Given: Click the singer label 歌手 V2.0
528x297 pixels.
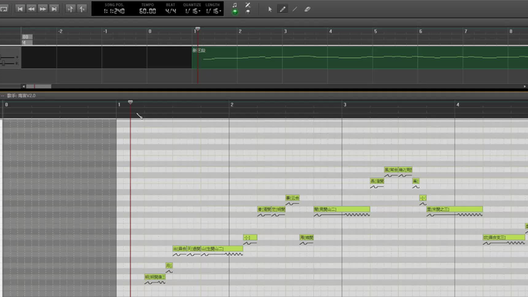Looking at the screenshot, I should click(21, 95).
